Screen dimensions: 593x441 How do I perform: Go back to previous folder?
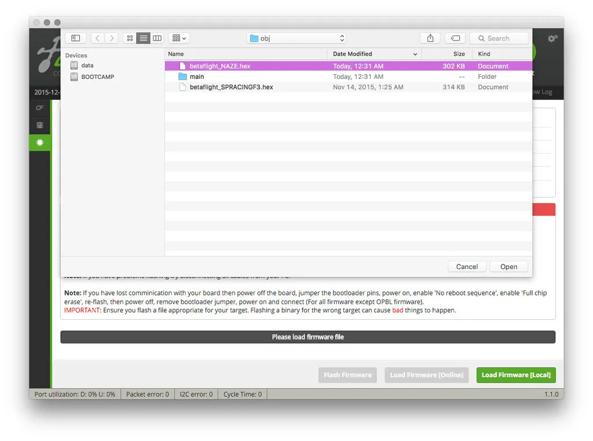coord(97,38)
